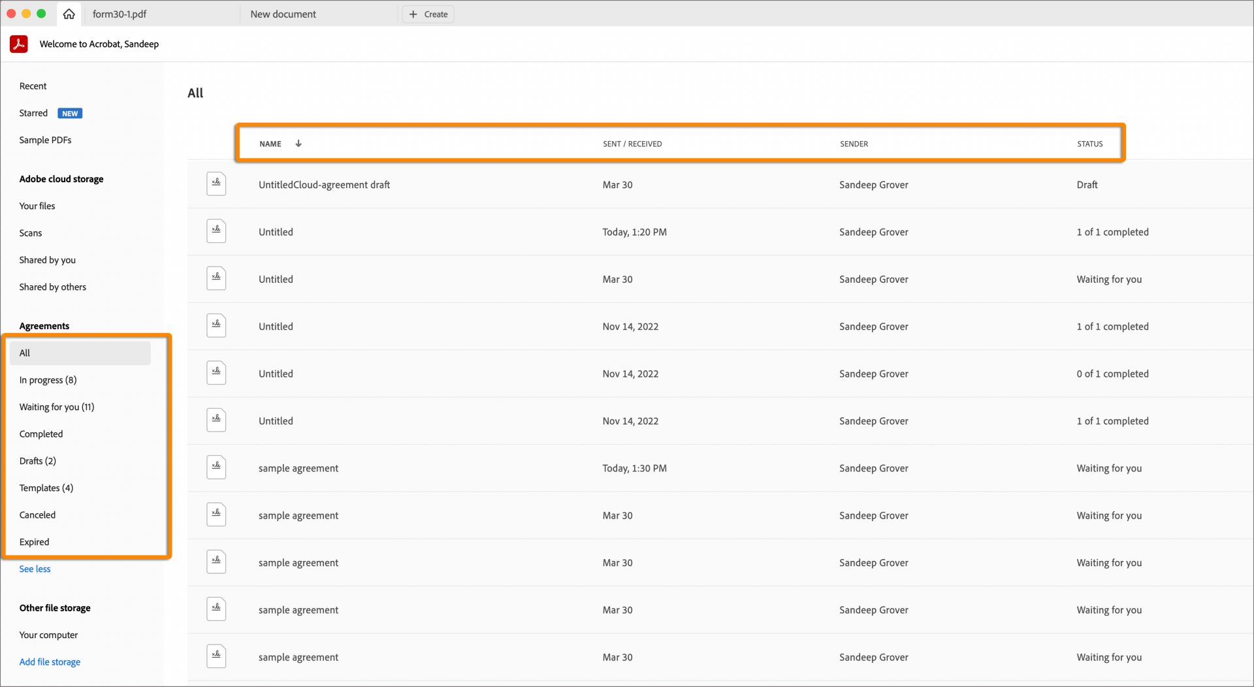Switch to the form30-1.pdf tab

pos(120,14)
